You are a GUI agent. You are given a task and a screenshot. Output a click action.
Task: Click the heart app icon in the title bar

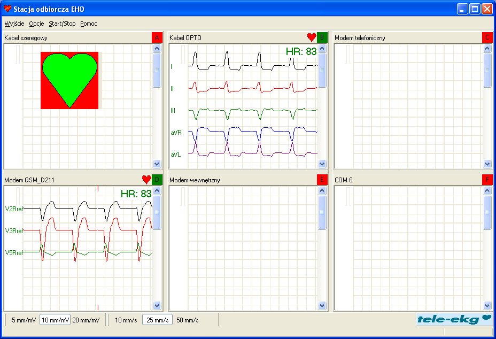7,9
